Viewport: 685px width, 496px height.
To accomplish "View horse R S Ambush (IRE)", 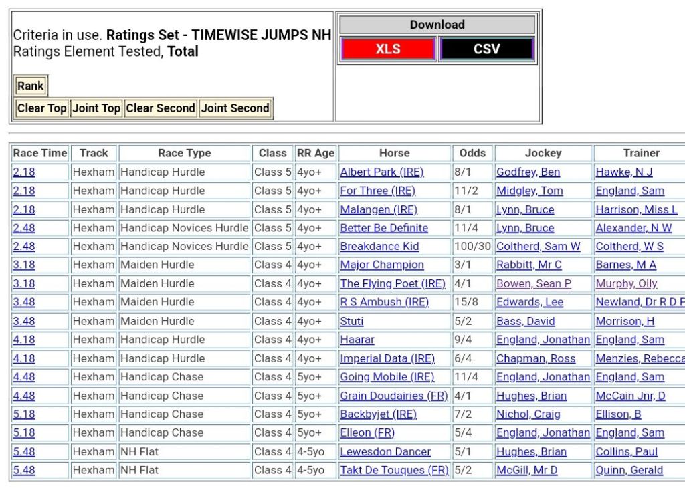I will [x=384, y=303].
